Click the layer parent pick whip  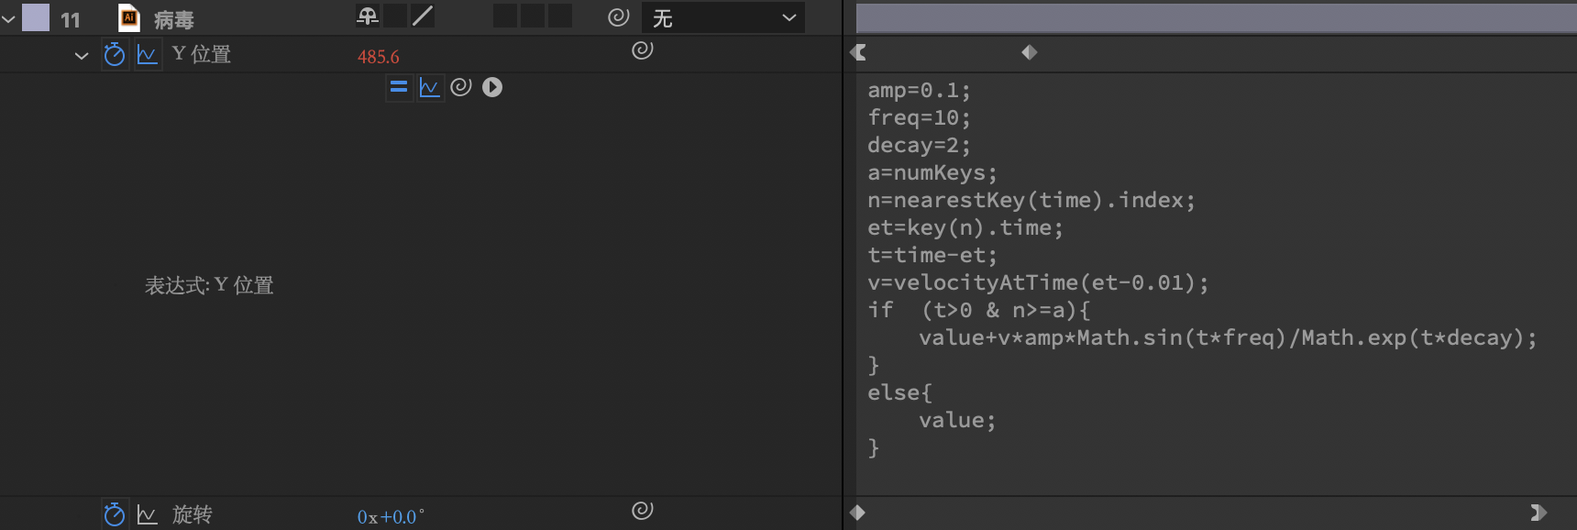click(x=619, y=17)
